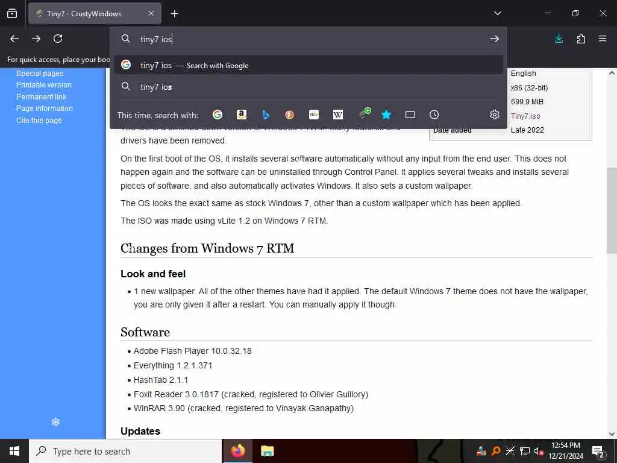Open the Windows Start menu
Screen dimensions: 617x463
coord(14,451)
